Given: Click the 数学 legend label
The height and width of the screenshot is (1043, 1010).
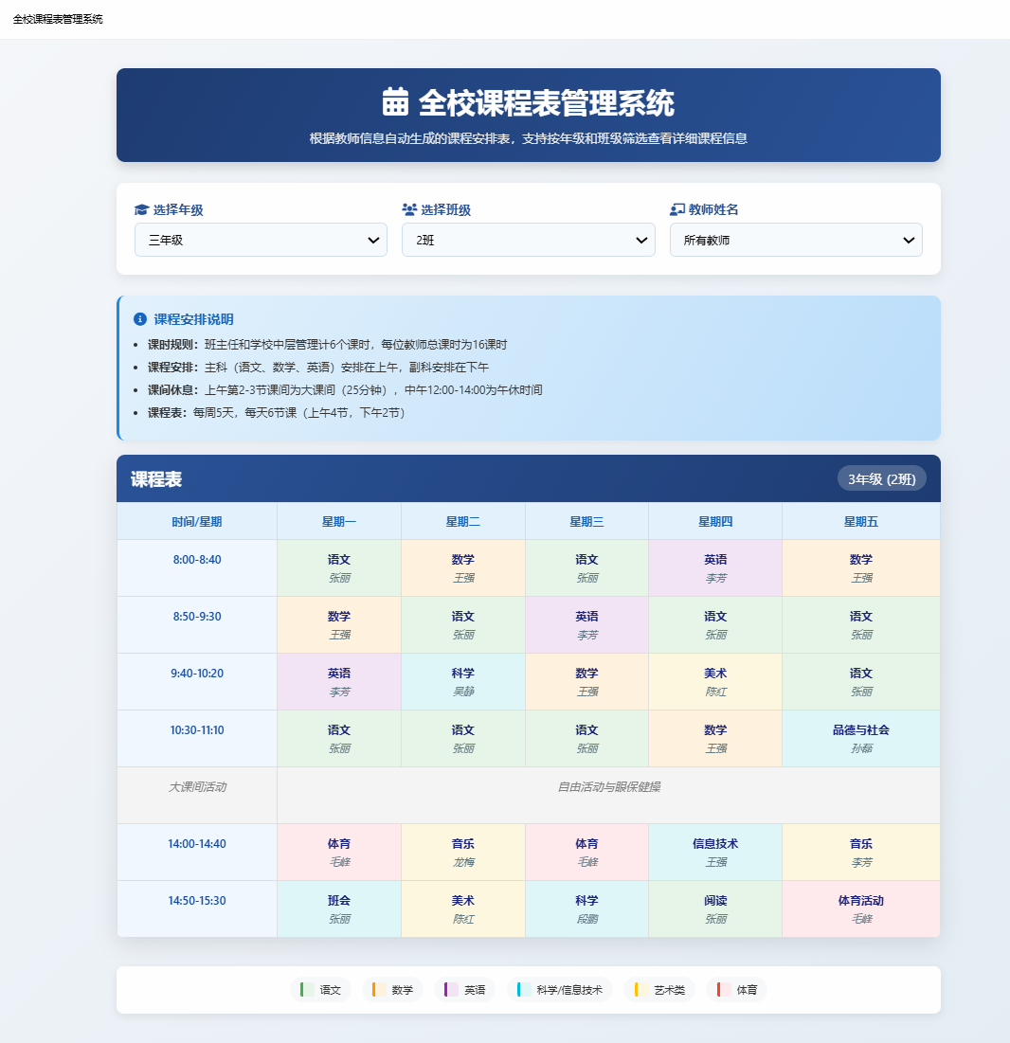Looking at the screenshot, I should [399, 989].
